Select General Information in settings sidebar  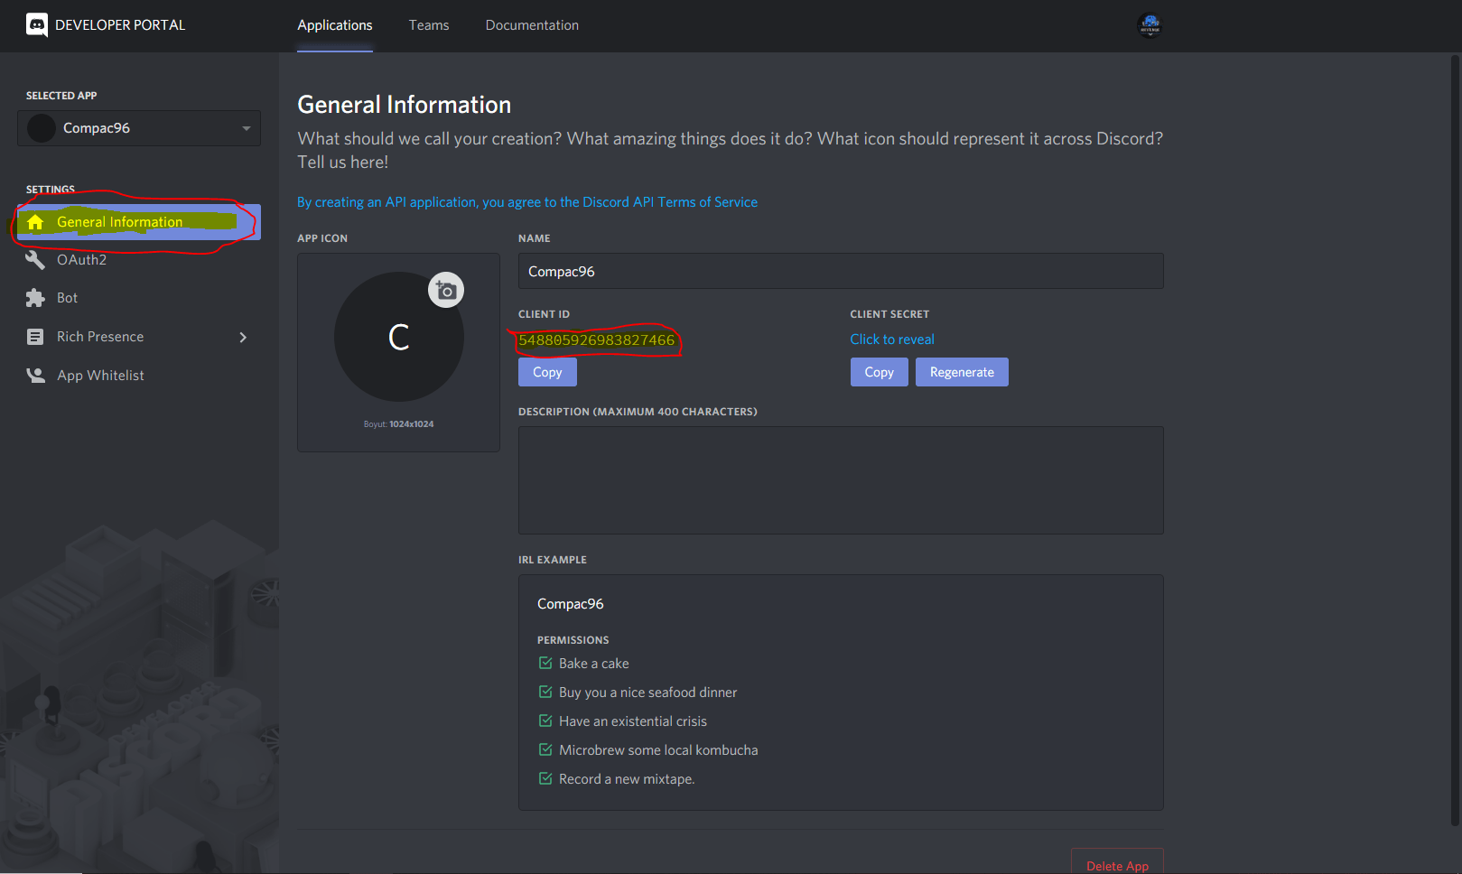[139, 222]
